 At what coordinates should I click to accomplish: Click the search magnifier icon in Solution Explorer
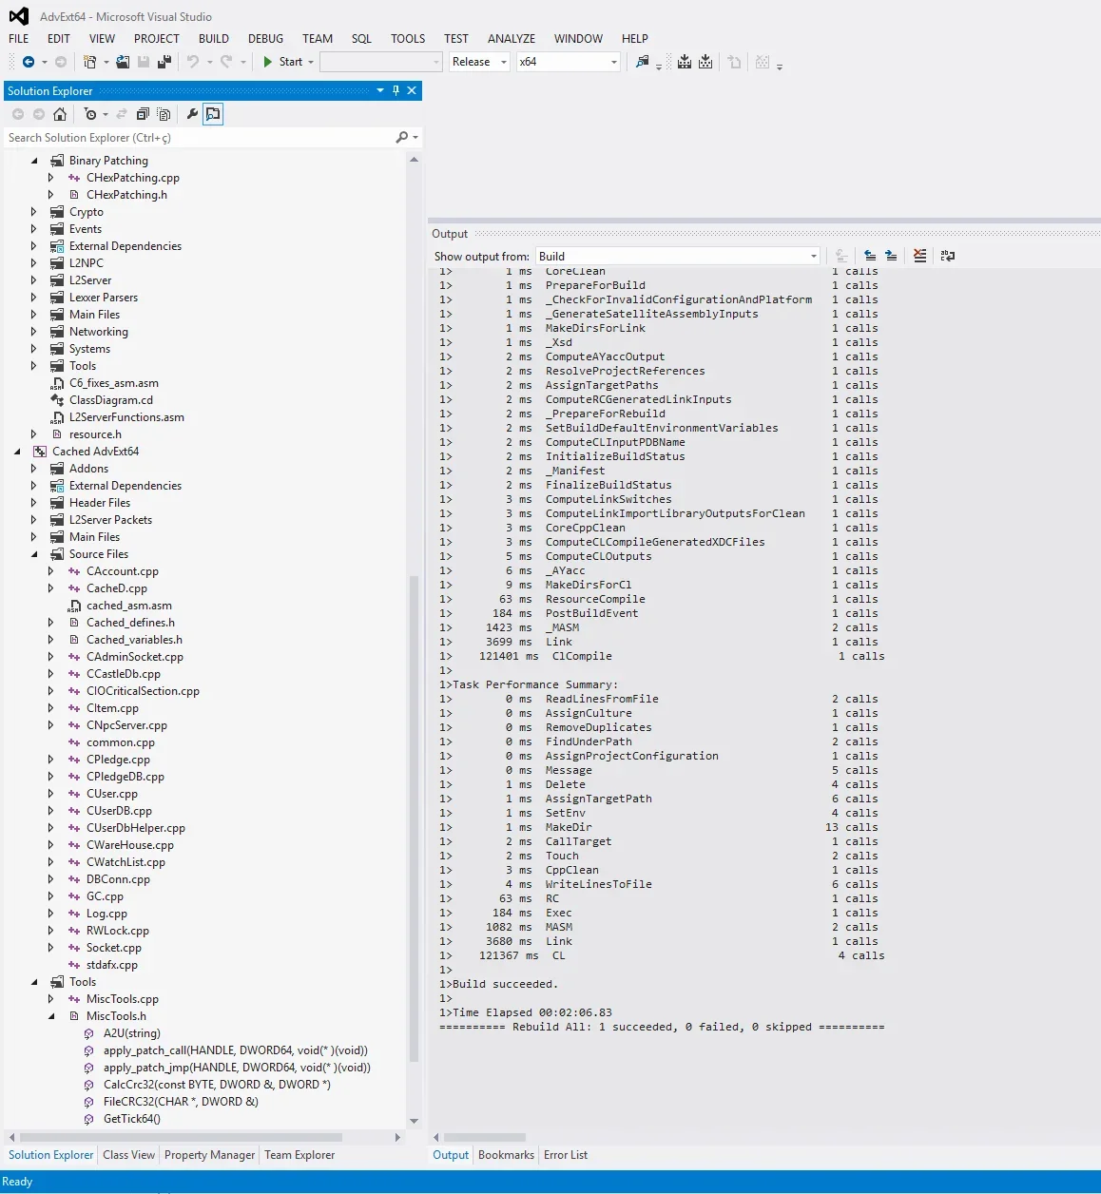tap(402, 138)
